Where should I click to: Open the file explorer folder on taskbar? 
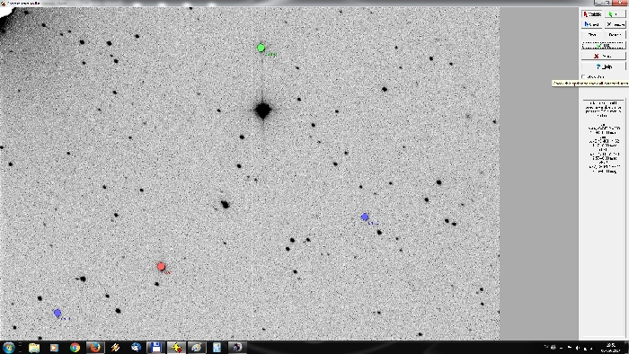(x=34, y=347)
